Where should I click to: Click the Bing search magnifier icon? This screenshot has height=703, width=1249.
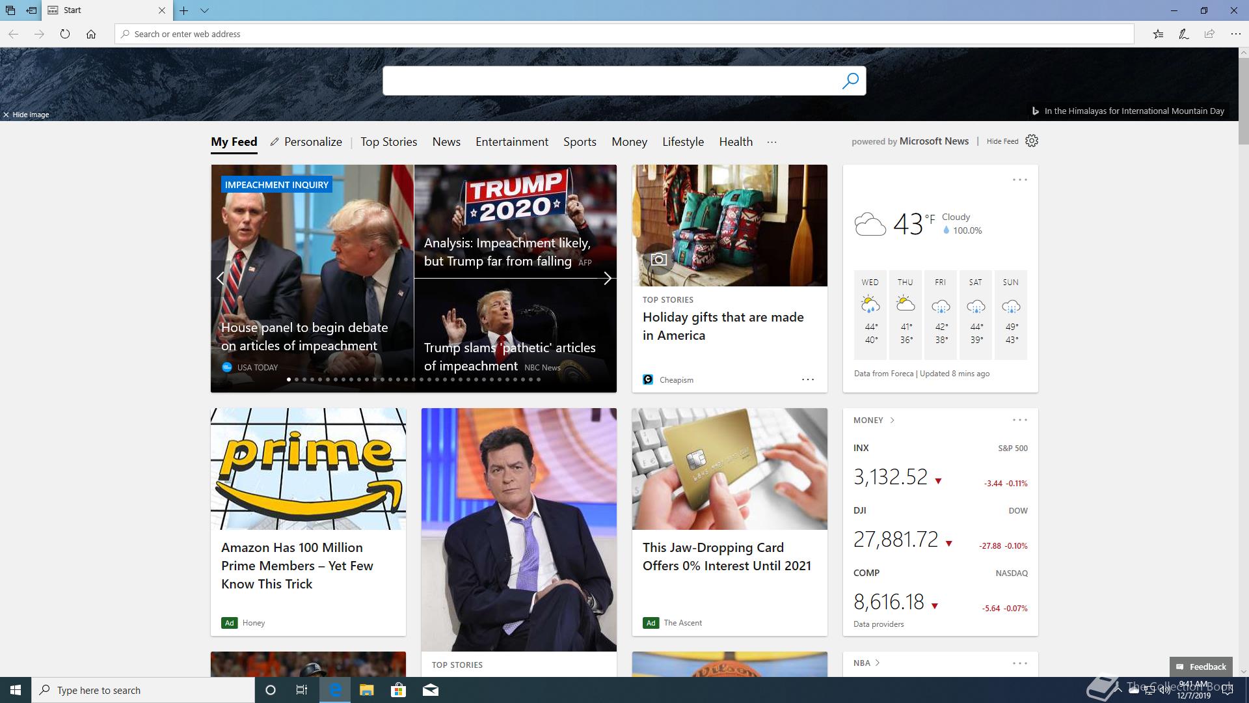pos(850,81)
